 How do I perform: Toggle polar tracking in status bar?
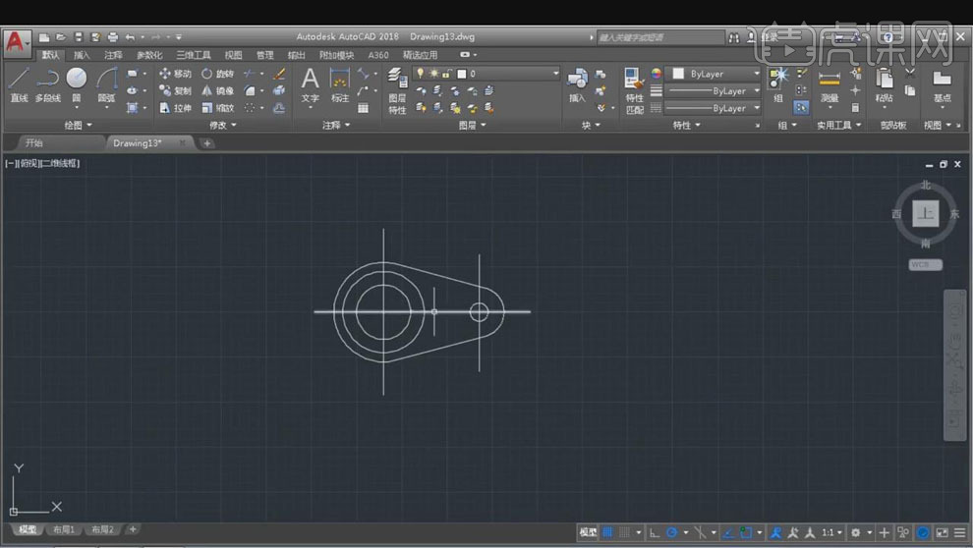672,532
